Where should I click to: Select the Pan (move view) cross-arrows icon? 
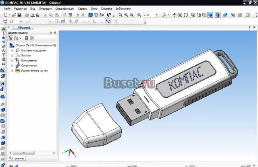[175, 15]
